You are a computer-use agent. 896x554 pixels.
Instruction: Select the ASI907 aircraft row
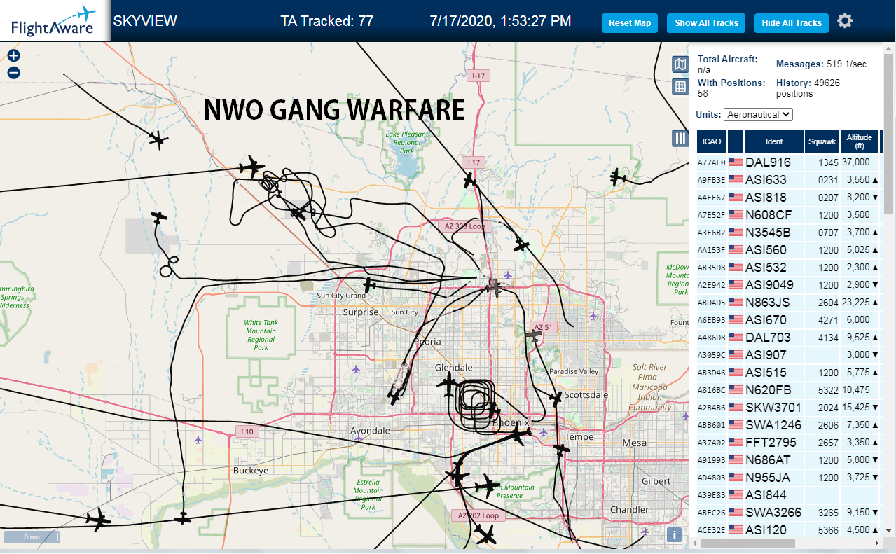pos(788,355)
